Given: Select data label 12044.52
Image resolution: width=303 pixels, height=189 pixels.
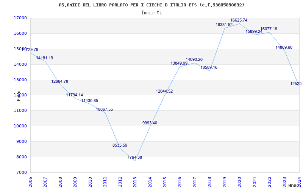Looking at the screenshot, I should click(x=164, y=91).
